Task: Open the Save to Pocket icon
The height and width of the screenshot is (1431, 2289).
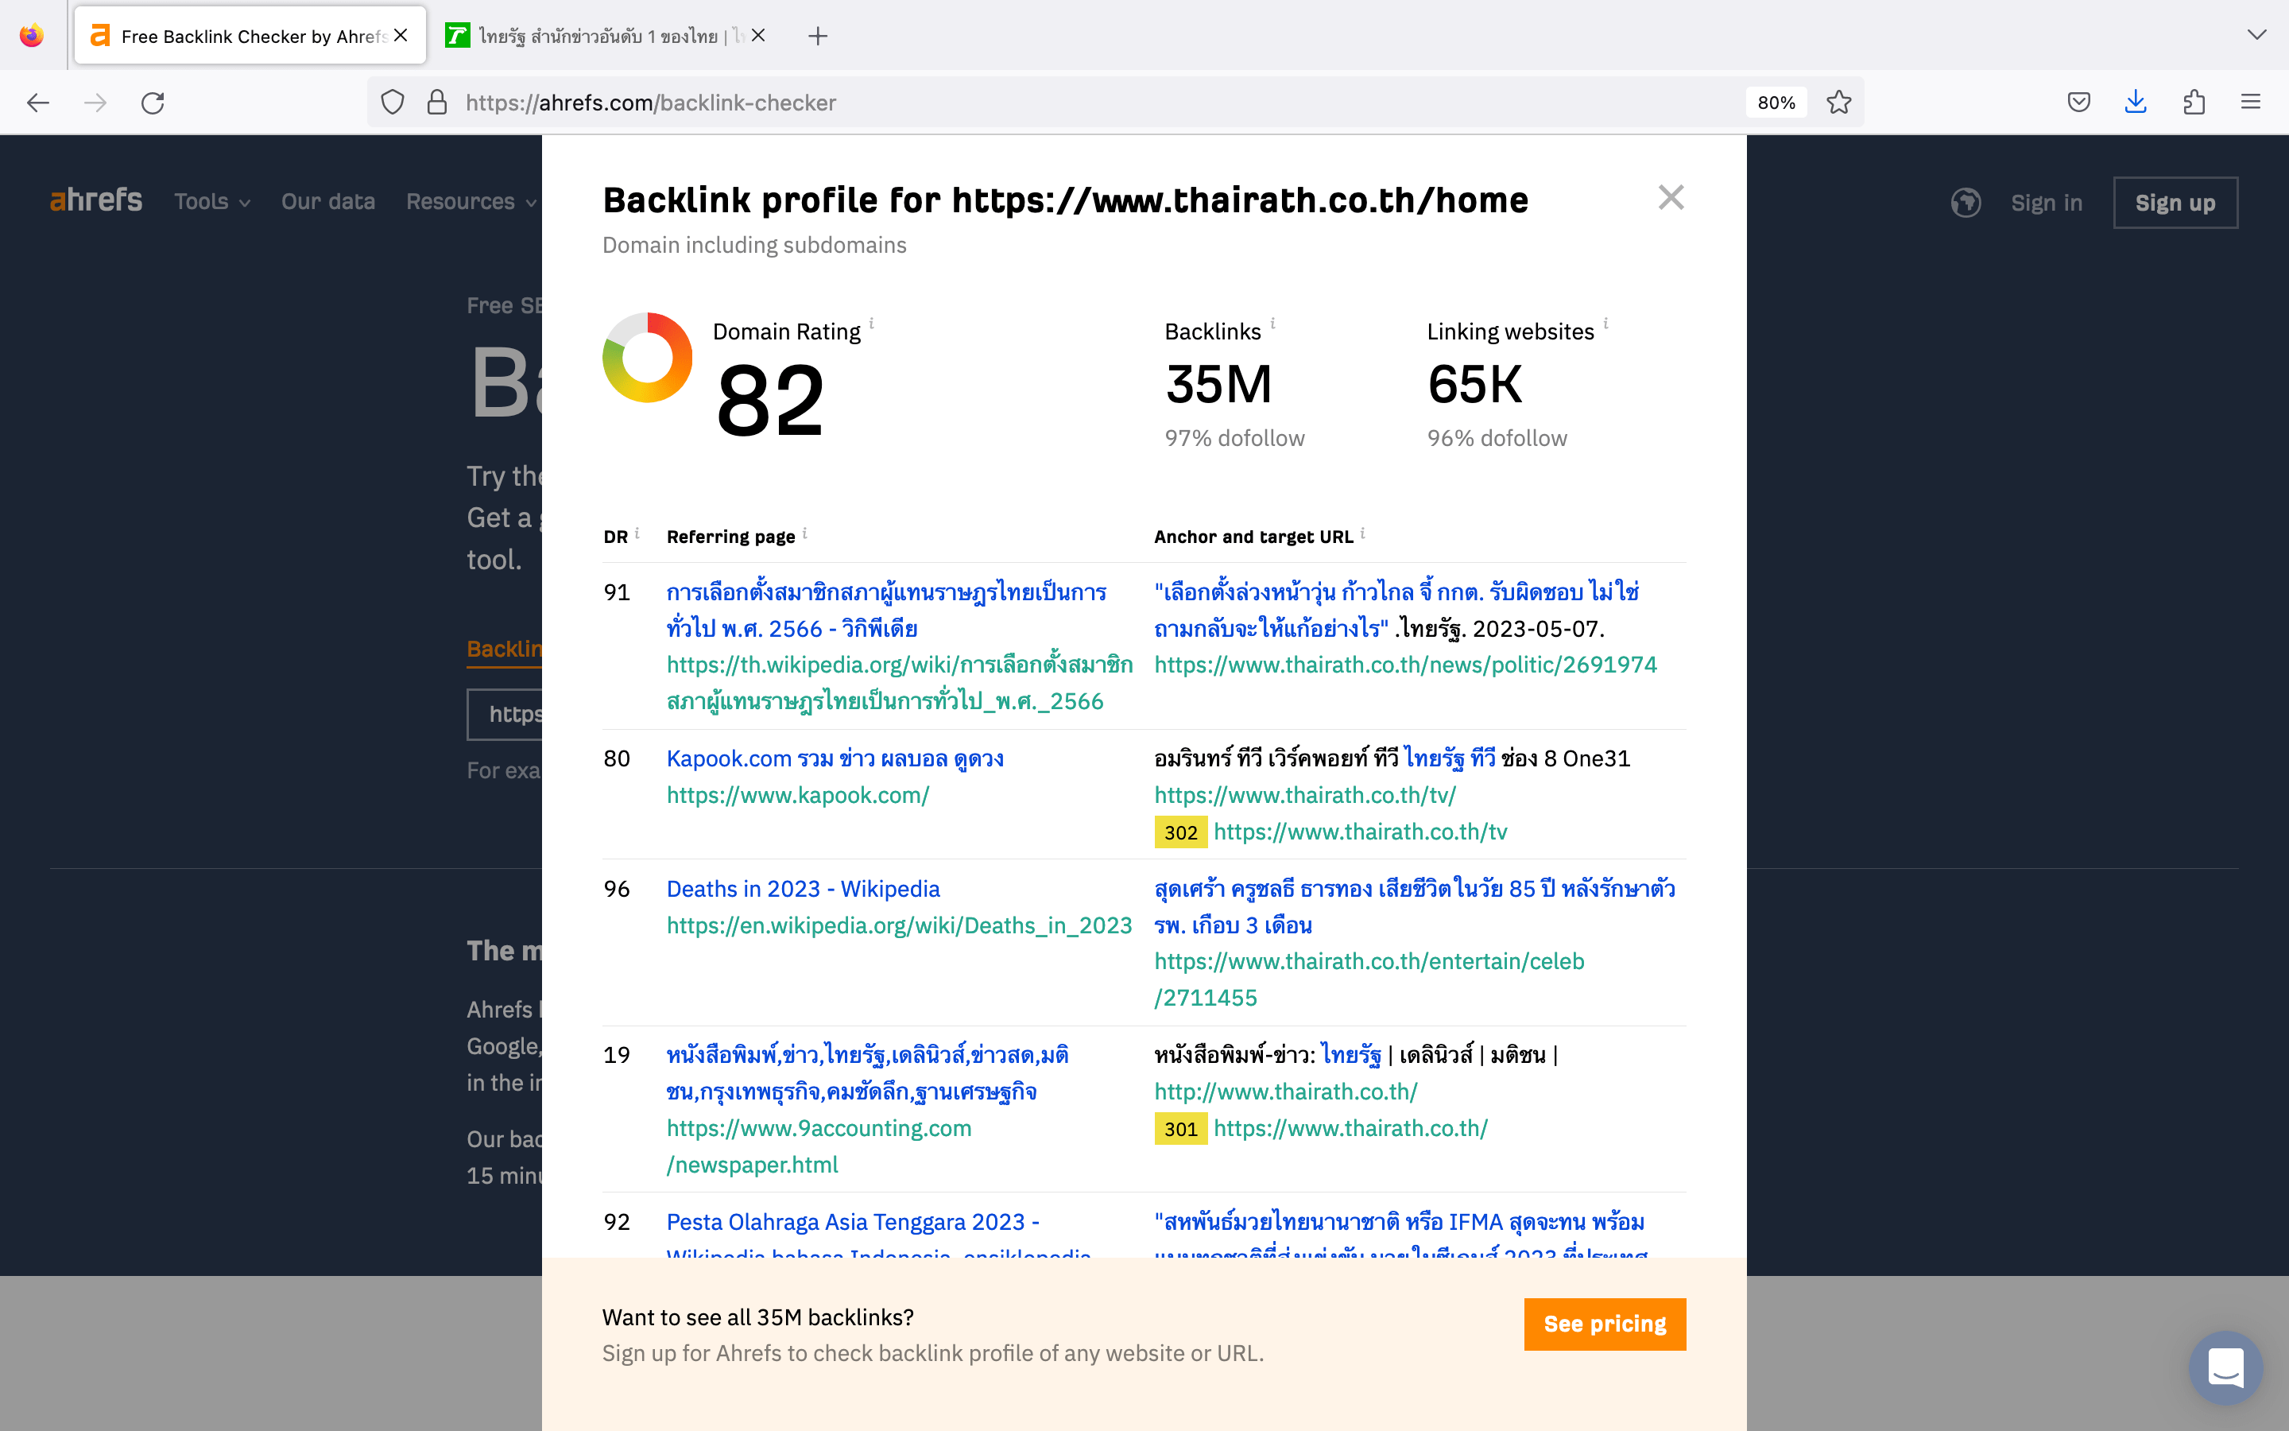Action: pos(2079,103)
